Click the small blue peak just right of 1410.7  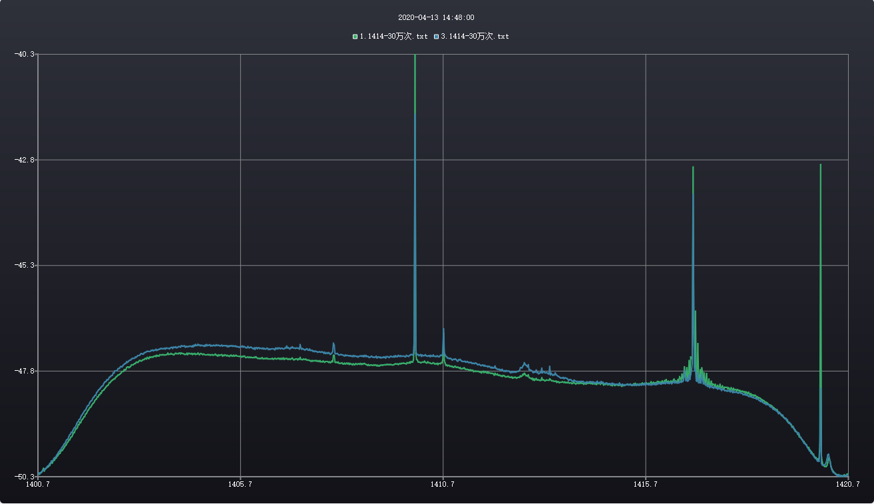point(443,330)
